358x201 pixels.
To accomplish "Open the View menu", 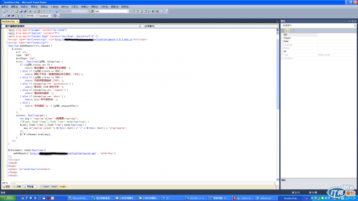I will click(x=25, y=7).
